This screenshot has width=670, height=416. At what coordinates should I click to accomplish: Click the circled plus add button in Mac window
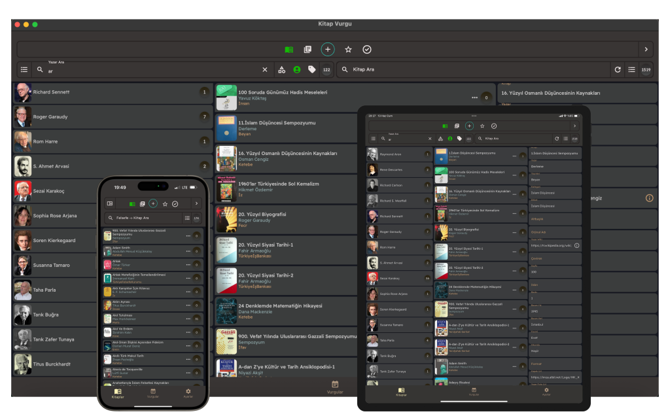coord(328,50)
